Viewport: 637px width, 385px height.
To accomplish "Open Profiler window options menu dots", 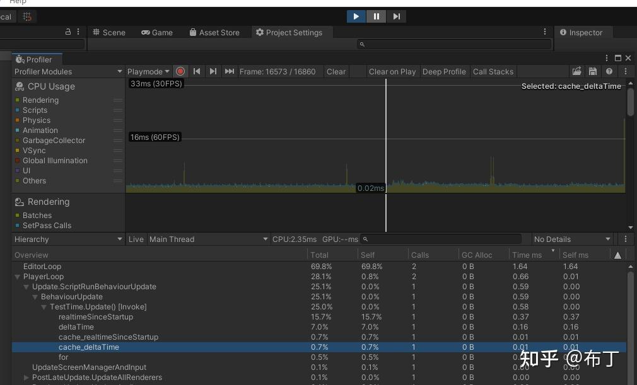I will 607,58.
